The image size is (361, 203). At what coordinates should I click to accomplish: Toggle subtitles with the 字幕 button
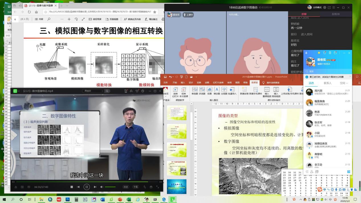pyautogui.click(x=135, y=187)
